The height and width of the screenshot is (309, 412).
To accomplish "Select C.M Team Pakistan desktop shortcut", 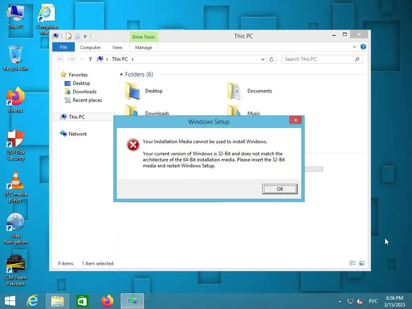I will (x=15, y=271).
